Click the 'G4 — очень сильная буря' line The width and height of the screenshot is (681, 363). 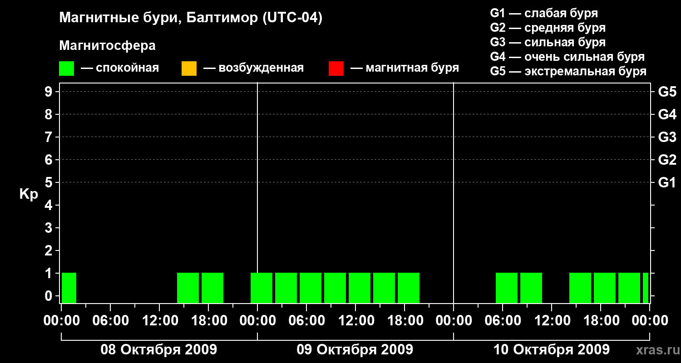(x=567, y=57)
